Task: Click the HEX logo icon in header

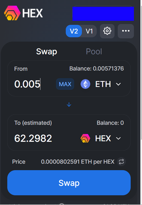Action: tap(12, 13)
